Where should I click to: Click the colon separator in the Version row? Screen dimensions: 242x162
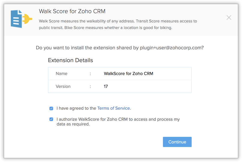(90, 86)
